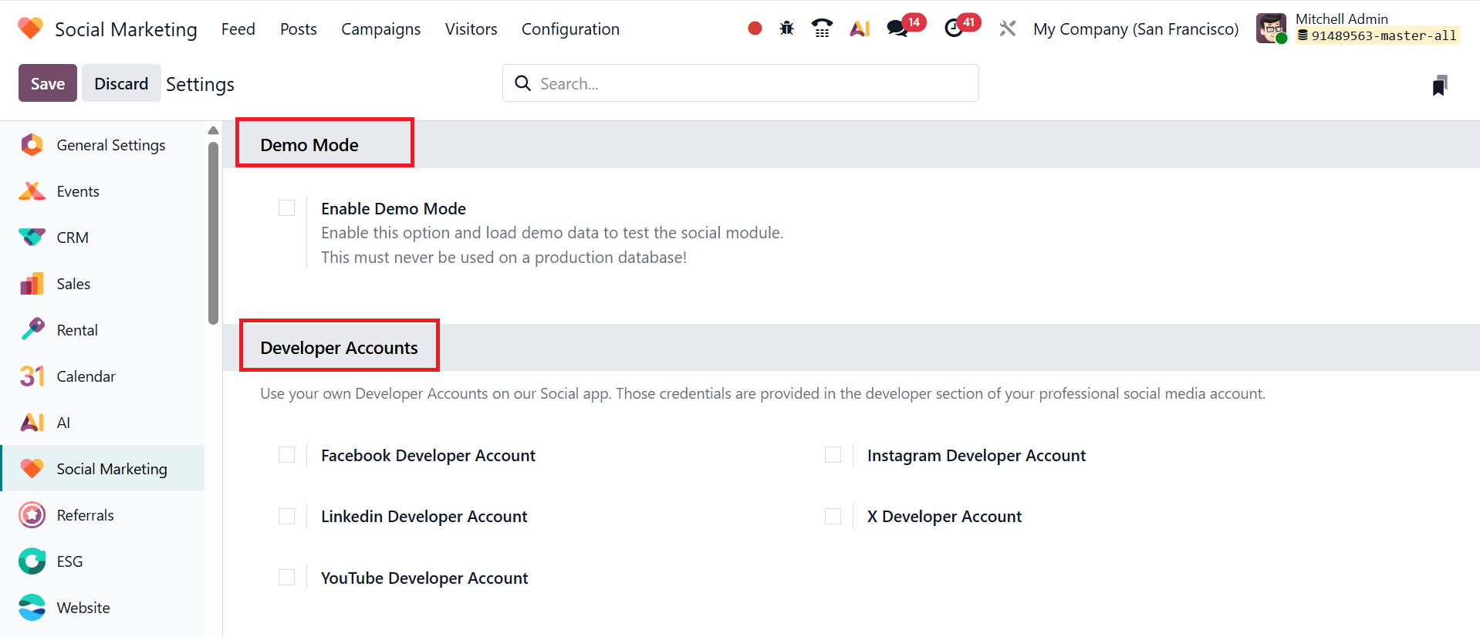Toggle YouTube Developer Account checkbox
This screenshot has width=1480, height=637.
[x=286, y=578]
